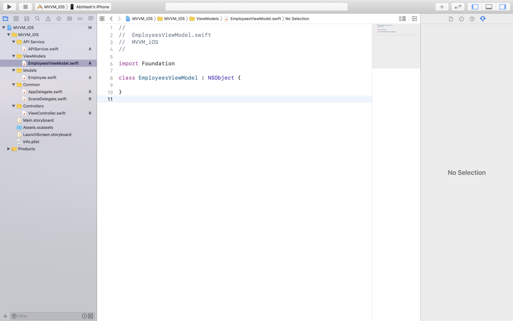Filter by source-controlled files

[x=90, y=316]
